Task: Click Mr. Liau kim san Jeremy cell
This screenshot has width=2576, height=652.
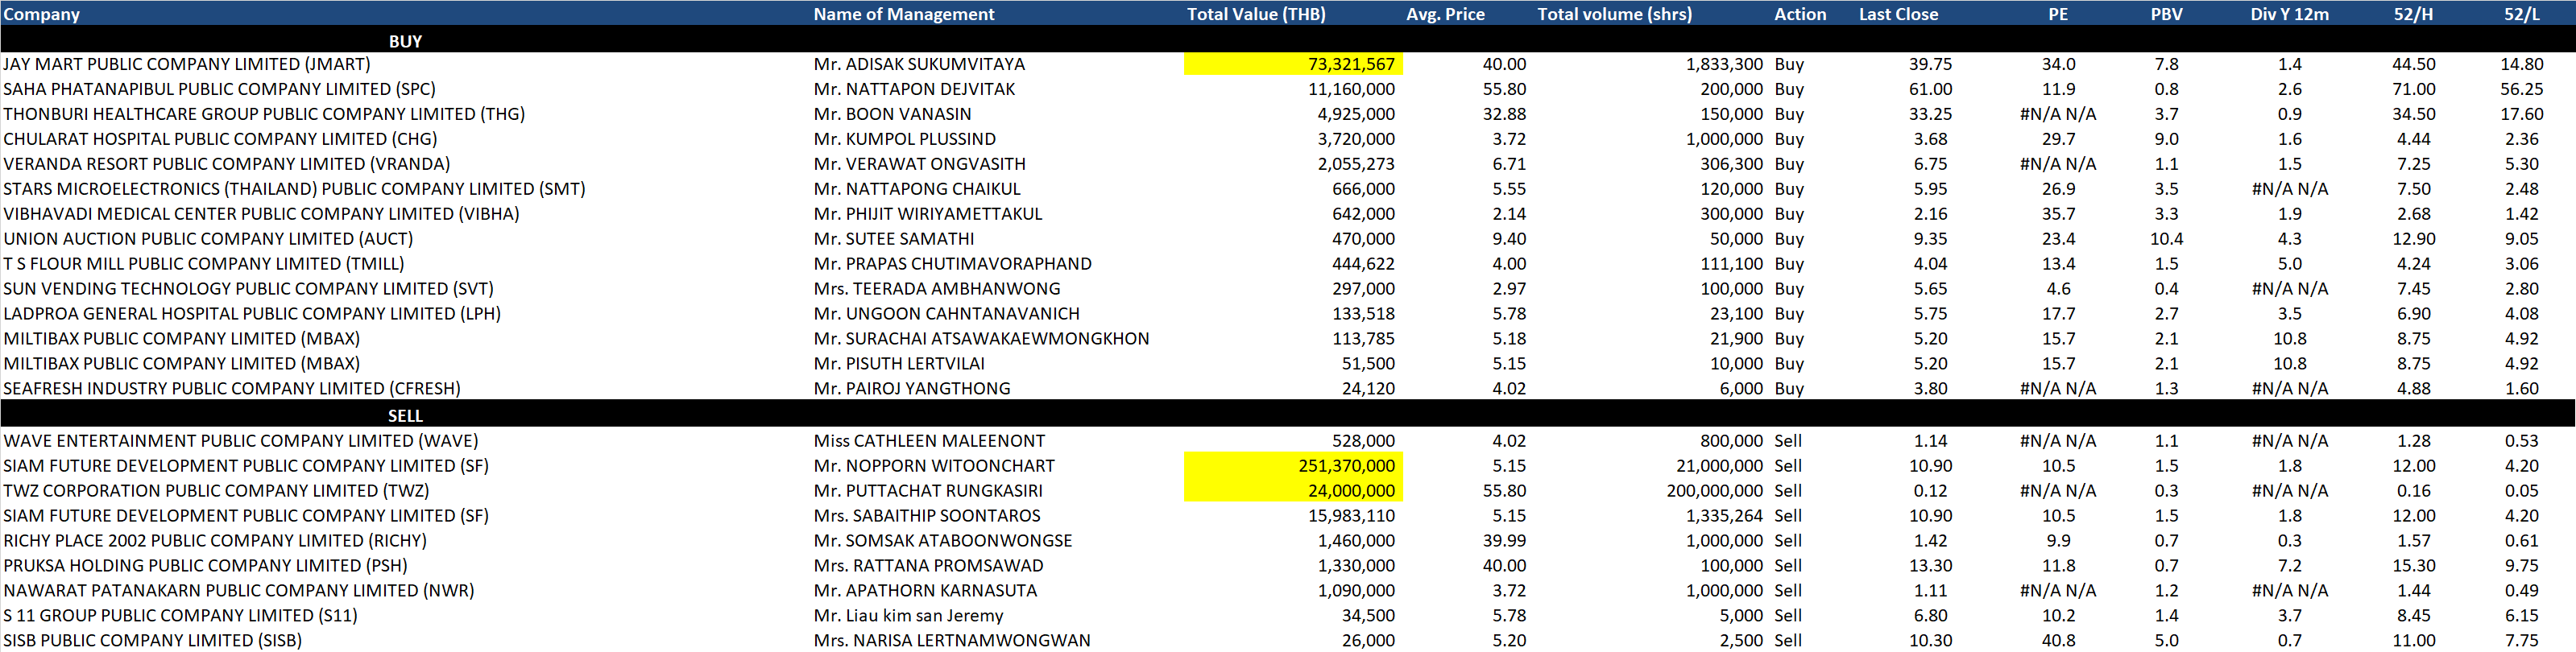Action: 908,616
